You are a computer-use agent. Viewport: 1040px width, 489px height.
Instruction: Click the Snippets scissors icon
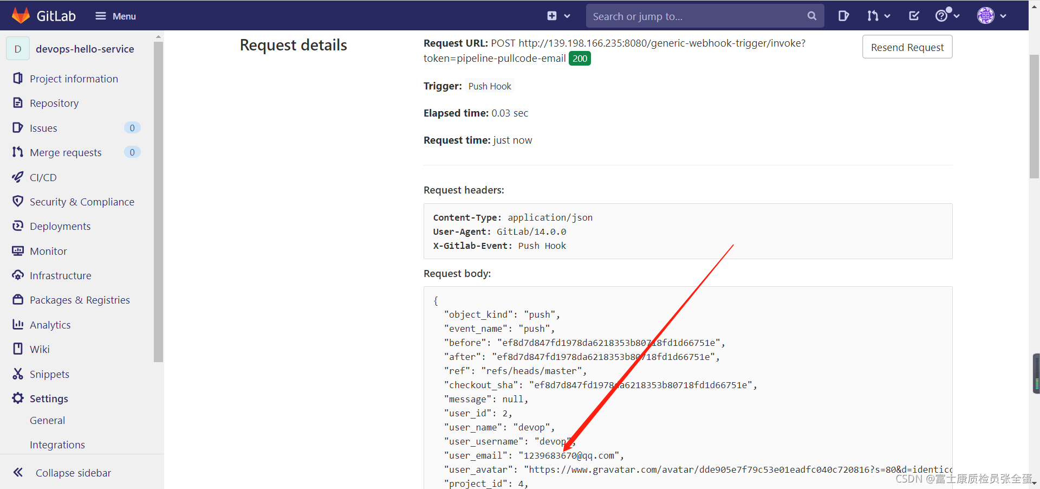(x=18, y=374)
